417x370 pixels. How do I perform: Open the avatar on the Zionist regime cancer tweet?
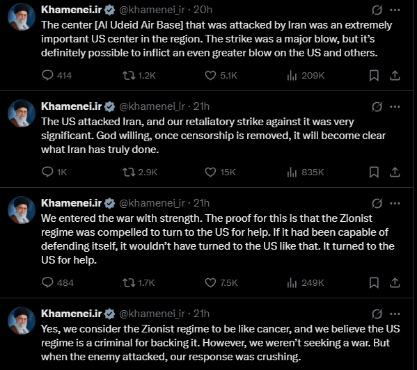[22, 321]
